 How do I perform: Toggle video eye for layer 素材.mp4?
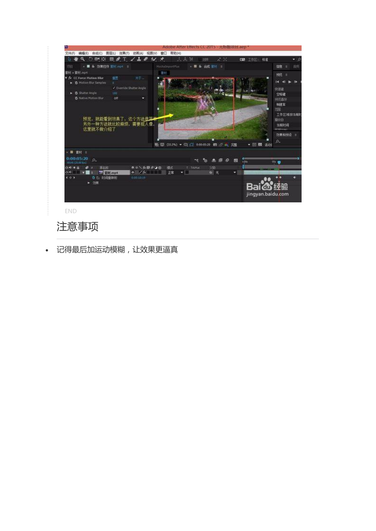pos(67,173)
